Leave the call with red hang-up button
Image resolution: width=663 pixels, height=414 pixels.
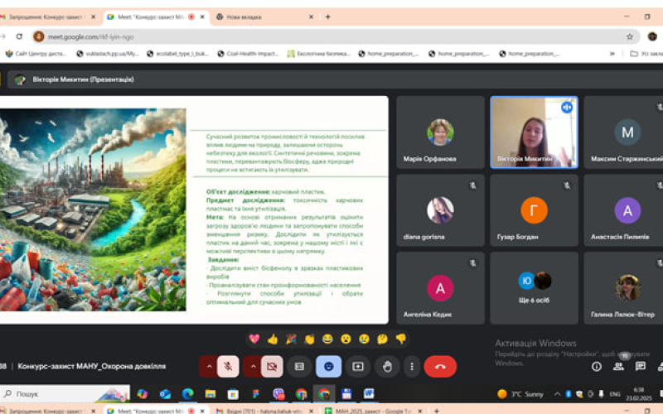tap(440, 366)
